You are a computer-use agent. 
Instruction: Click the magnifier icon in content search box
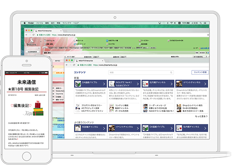click(x=171, y=72)
